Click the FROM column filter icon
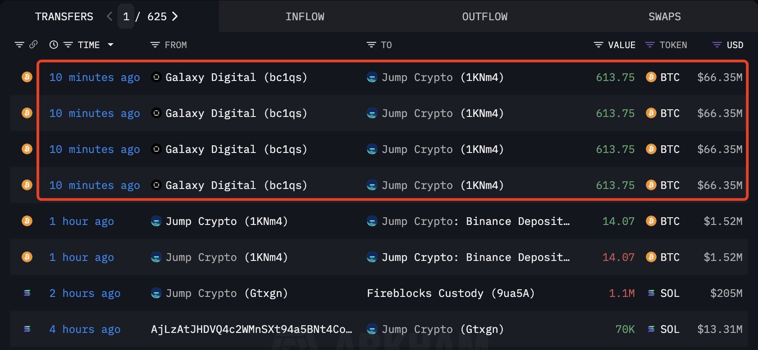 [155, 45]
